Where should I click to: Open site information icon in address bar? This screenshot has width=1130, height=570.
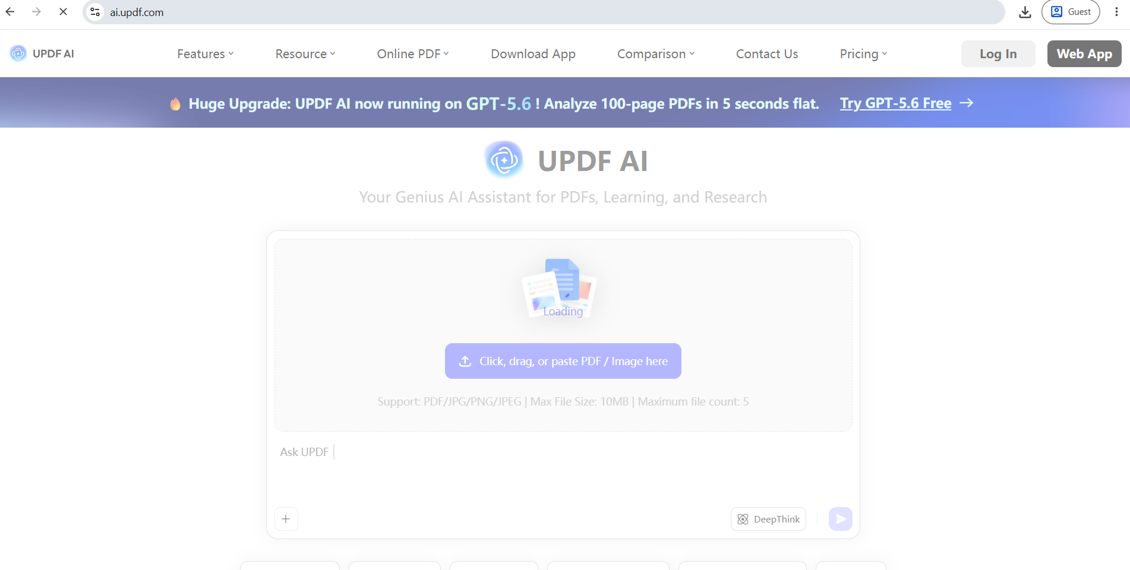(x=95, y=12)
